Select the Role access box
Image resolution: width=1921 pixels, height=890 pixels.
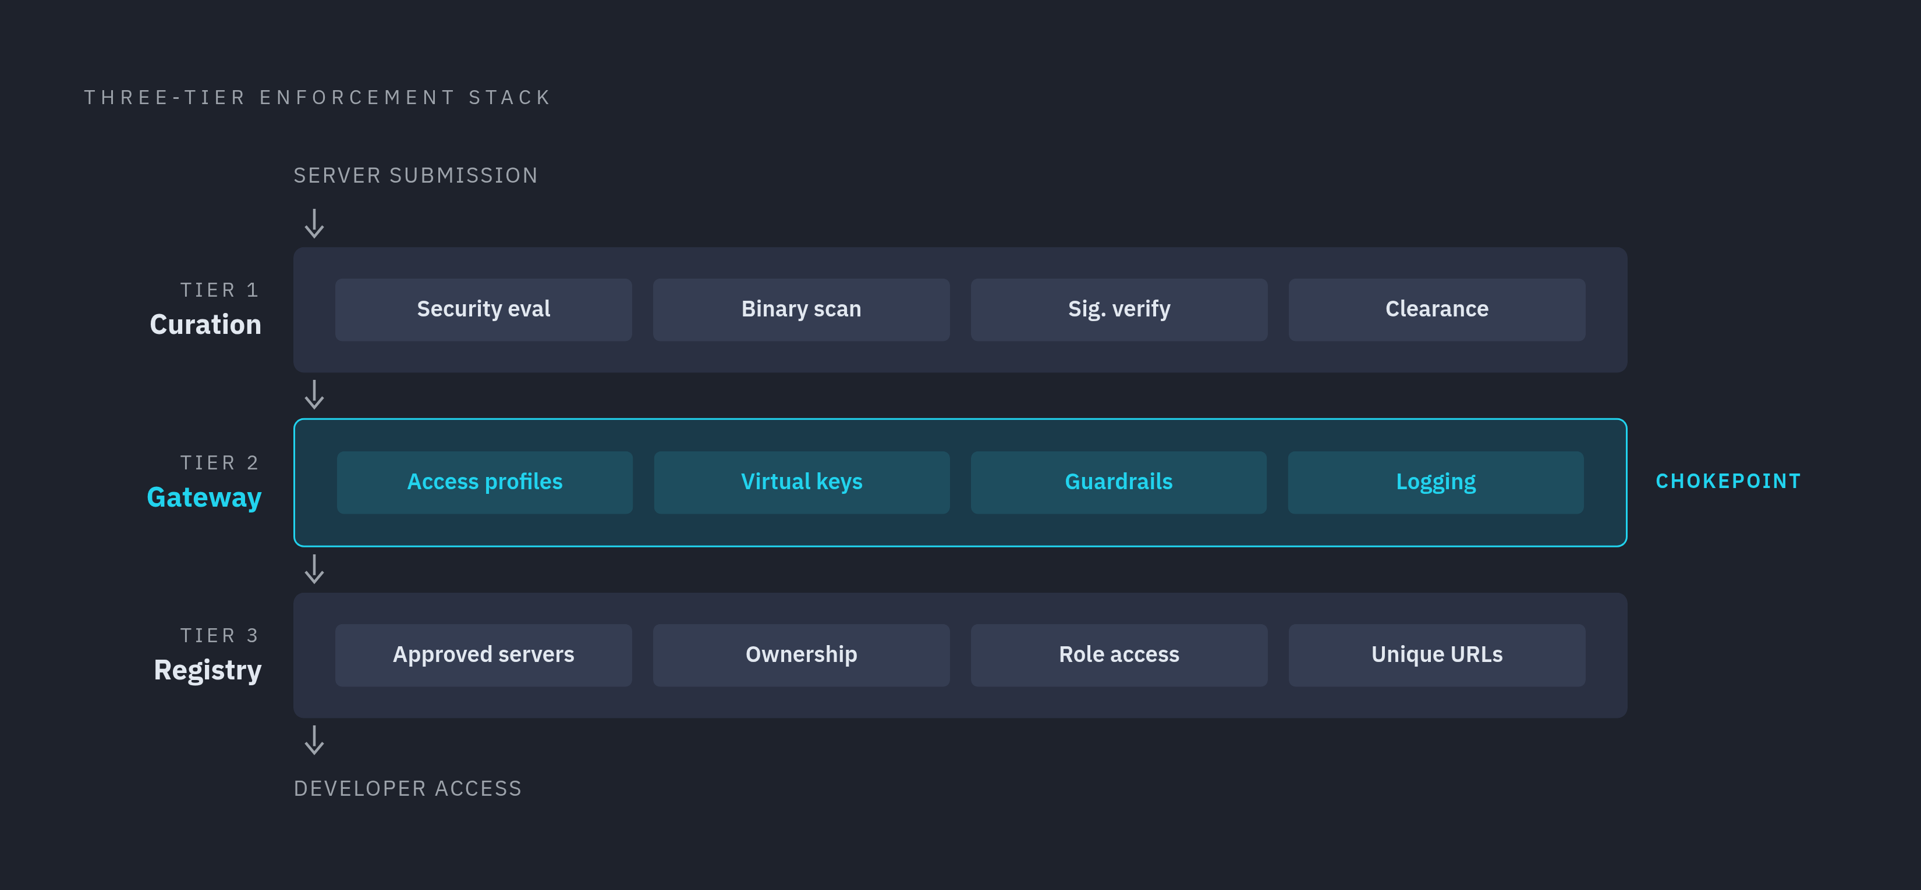(1119, 655)
